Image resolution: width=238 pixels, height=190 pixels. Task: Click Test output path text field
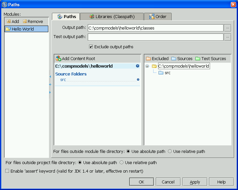(x=155, y=37)
